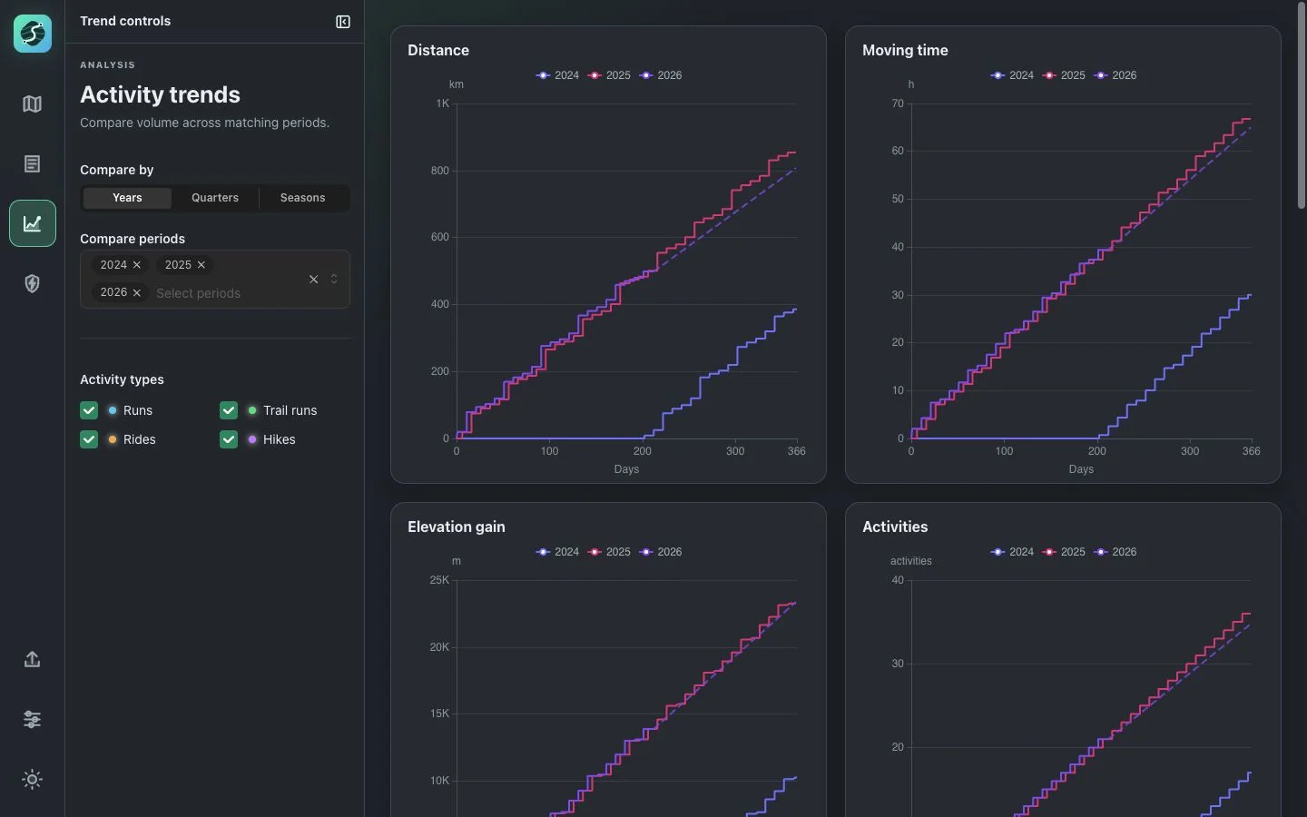Remove the 2025 period tag

(x=201, y=265)
